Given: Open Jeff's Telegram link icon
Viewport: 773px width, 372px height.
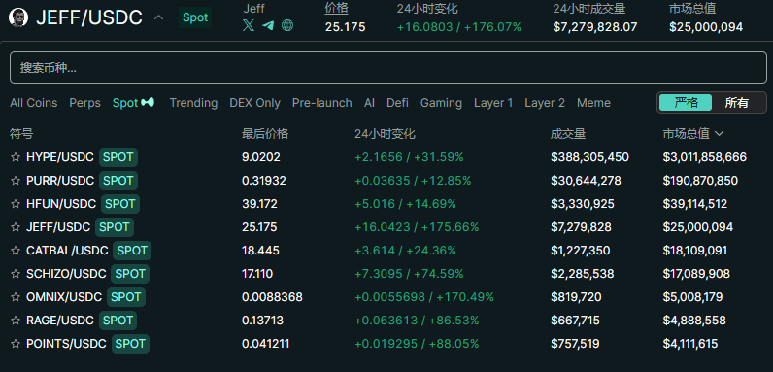Looking at the screenshot, I should [268, 25].
